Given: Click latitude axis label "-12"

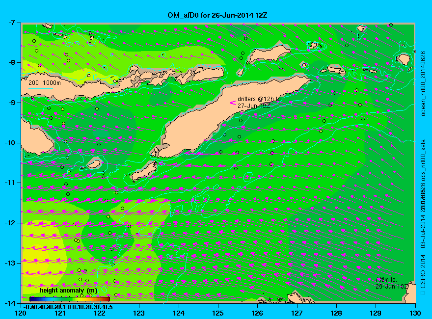Looking at the screenshot, I should tap(10, 223).
